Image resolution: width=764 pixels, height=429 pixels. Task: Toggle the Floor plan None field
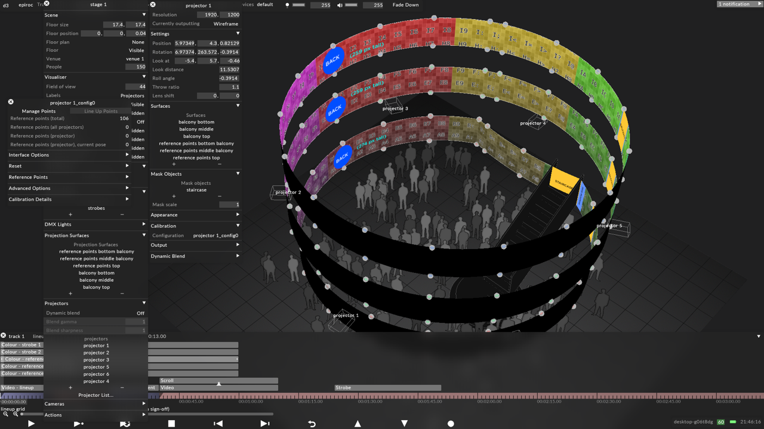[x=95, y=42]
